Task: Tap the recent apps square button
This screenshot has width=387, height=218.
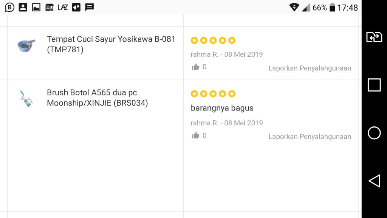Action: tap(374, 85)
